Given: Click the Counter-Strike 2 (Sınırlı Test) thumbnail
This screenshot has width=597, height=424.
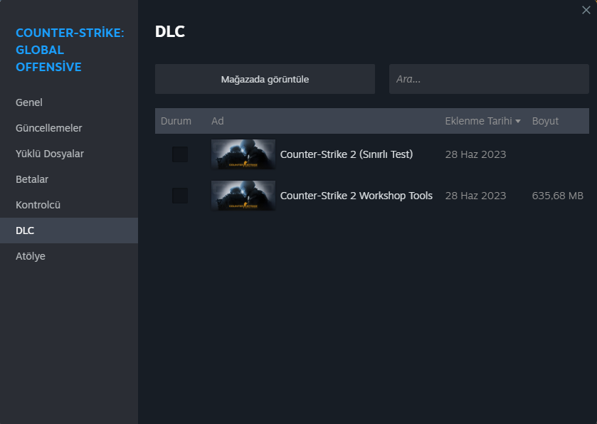Looking at the screenshot, I should coord(243,154).
